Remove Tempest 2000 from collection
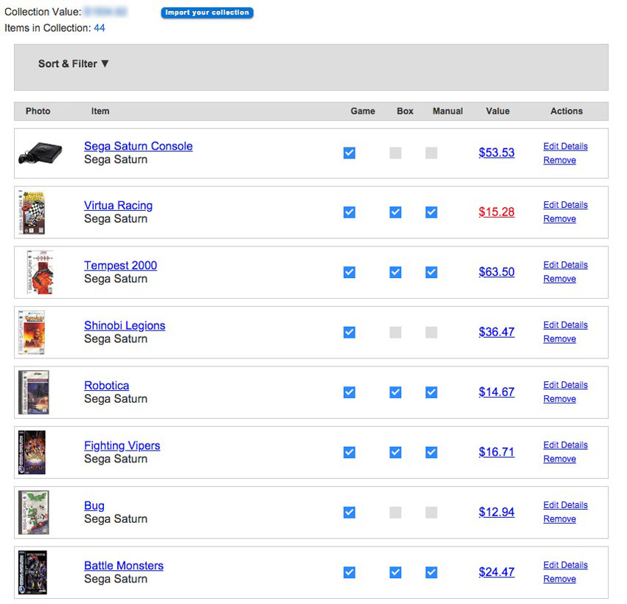 [559, 279]
